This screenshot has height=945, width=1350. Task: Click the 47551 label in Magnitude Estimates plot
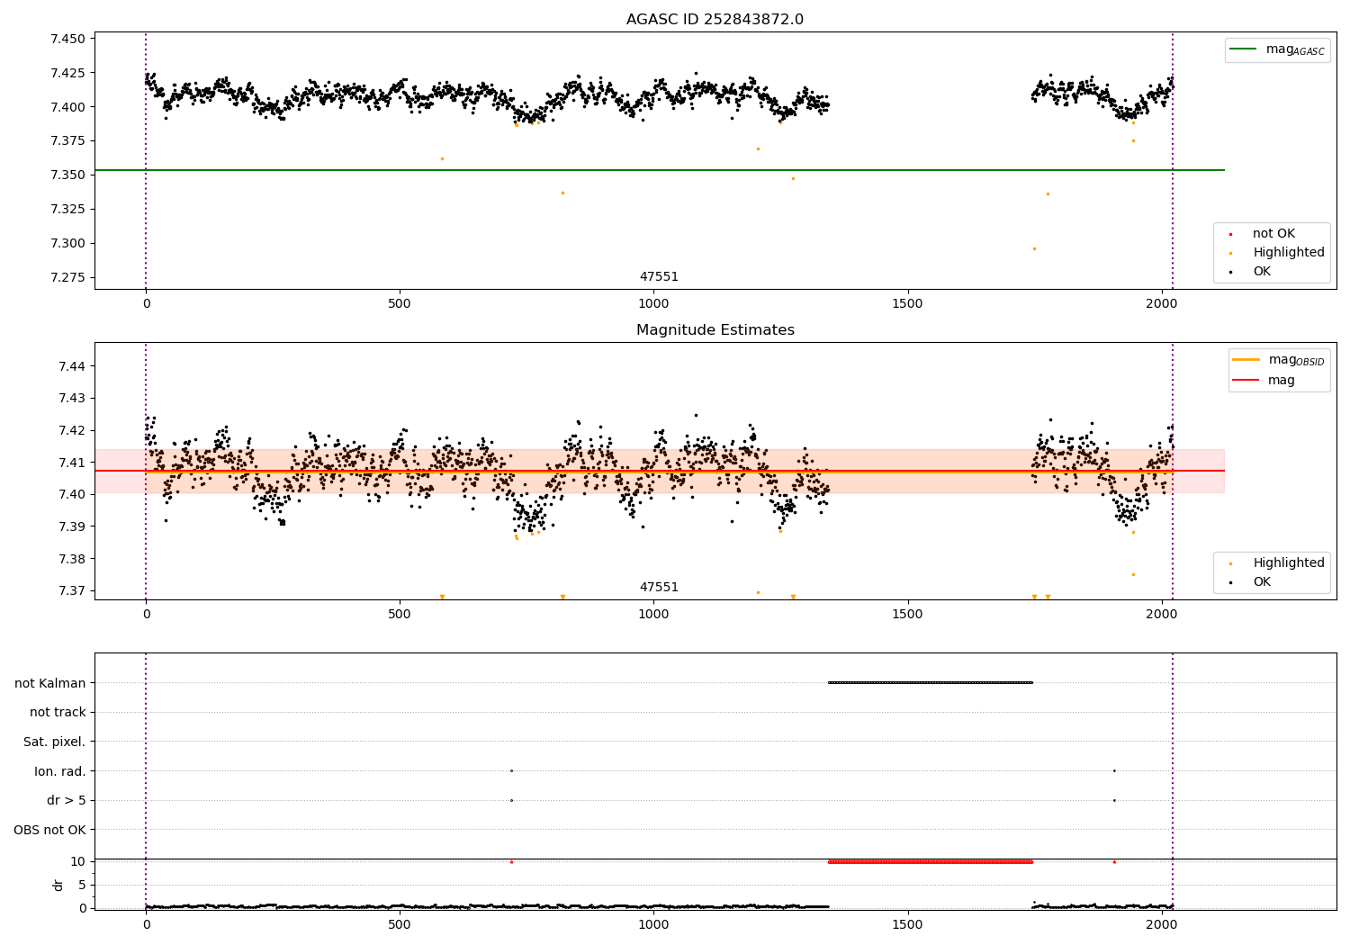point(659,588)
